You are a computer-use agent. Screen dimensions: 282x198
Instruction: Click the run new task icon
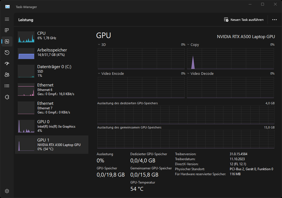[226, 20]
